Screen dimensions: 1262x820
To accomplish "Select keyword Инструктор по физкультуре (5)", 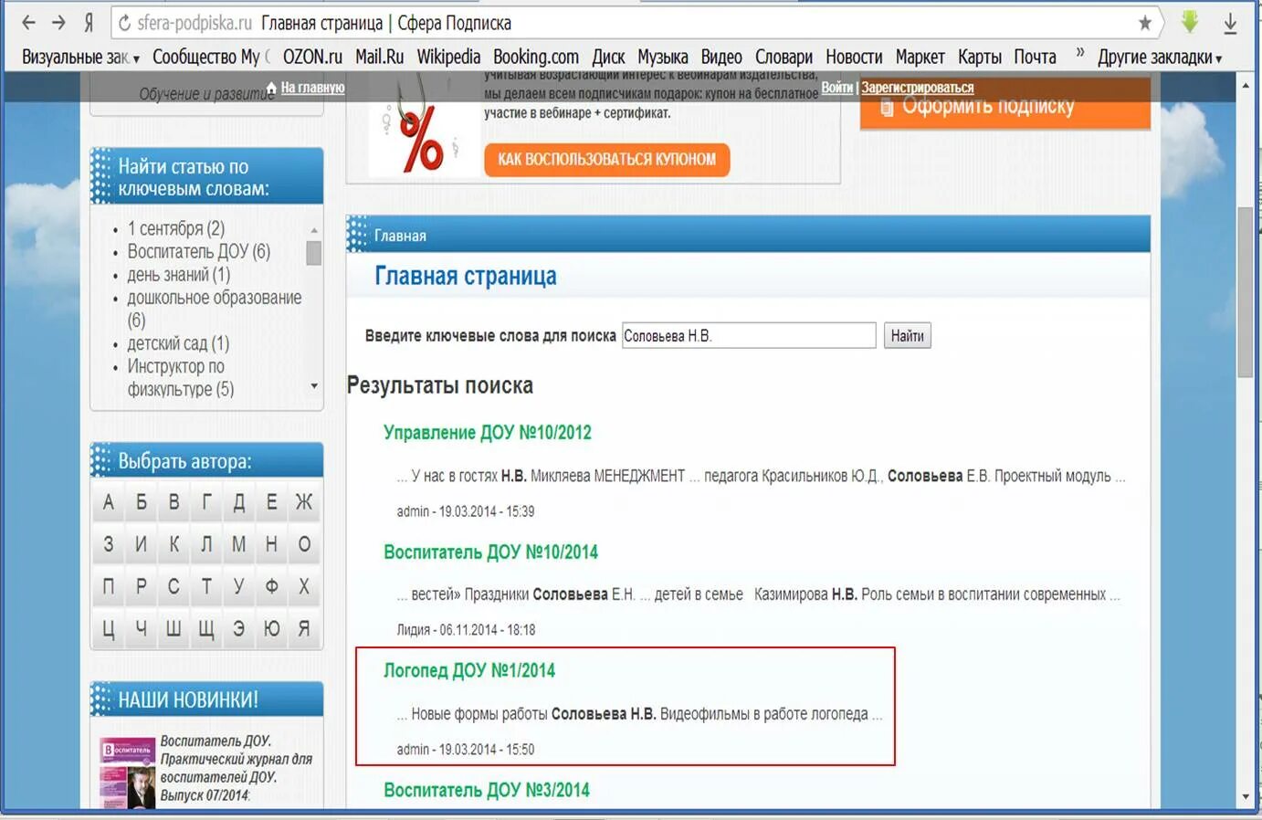I will click(x=181, y=378).
